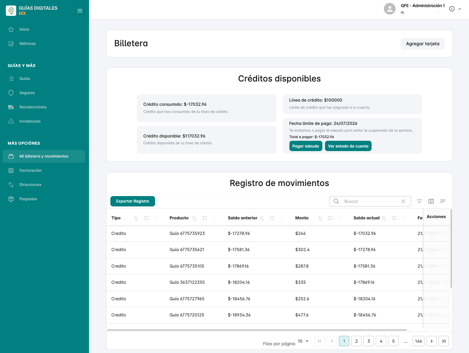Toggle the sidebar hamburger menu
The width and height of the screenshot is (469, 353).
coord(80,11)
